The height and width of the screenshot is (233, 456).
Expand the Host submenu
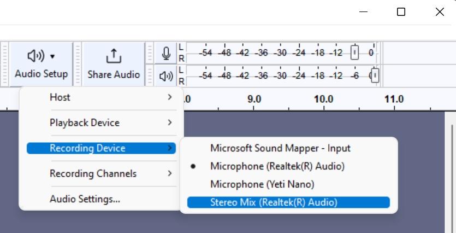[101, 97]
